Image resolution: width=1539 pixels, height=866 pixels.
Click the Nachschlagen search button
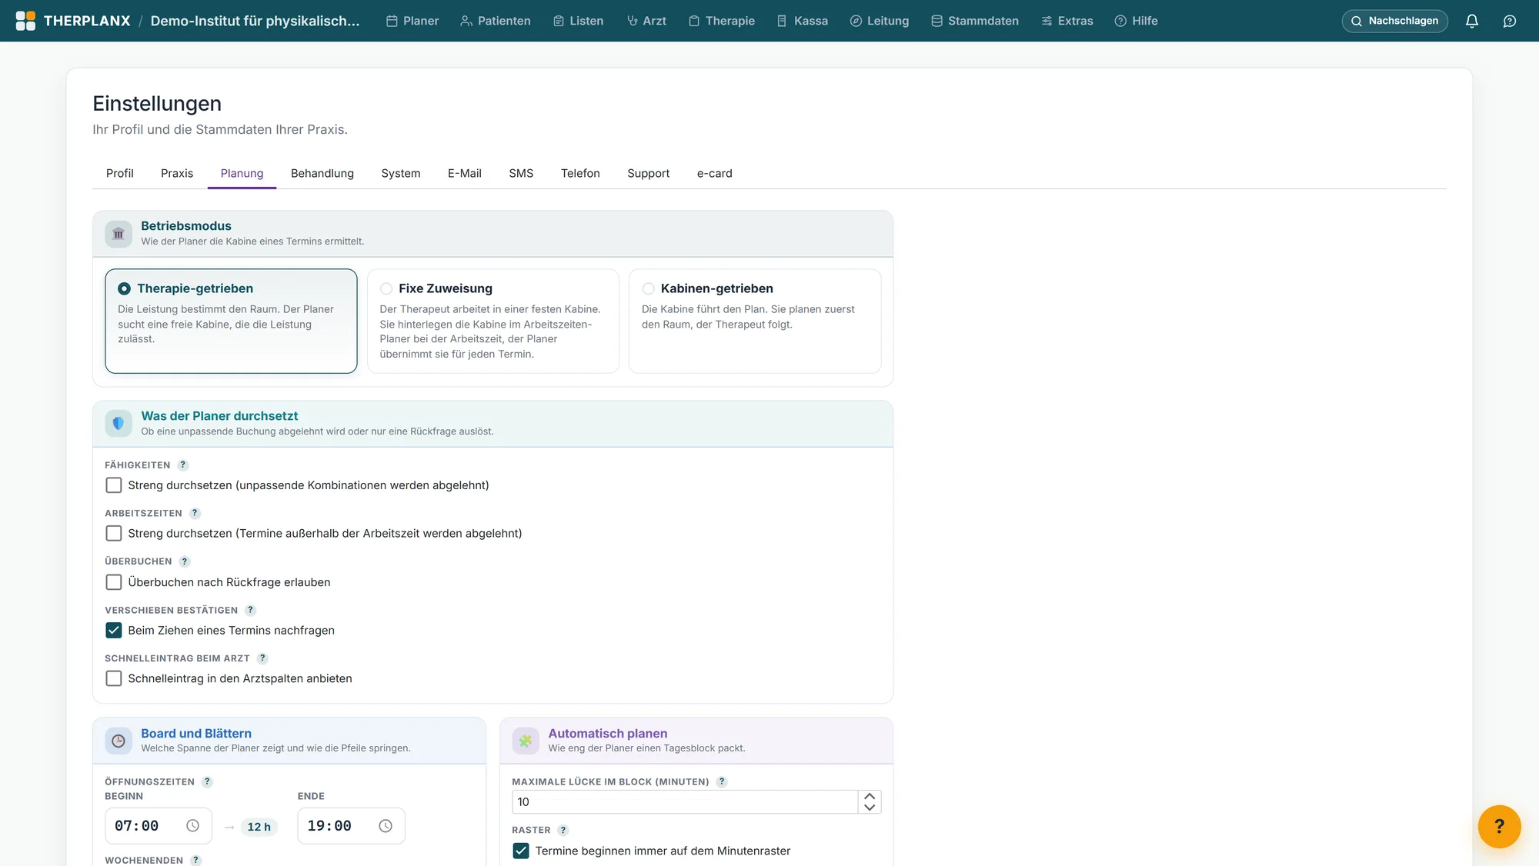point(1394,21)
